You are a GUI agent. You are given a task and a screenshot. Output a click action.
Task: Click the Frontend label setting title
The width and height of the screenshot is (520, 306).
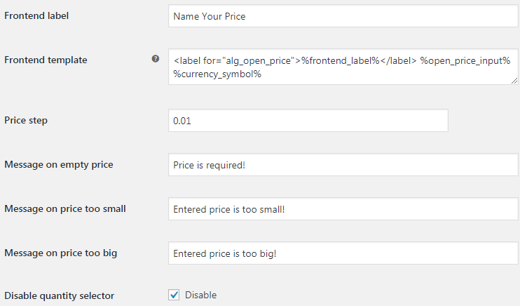point(36,15)
